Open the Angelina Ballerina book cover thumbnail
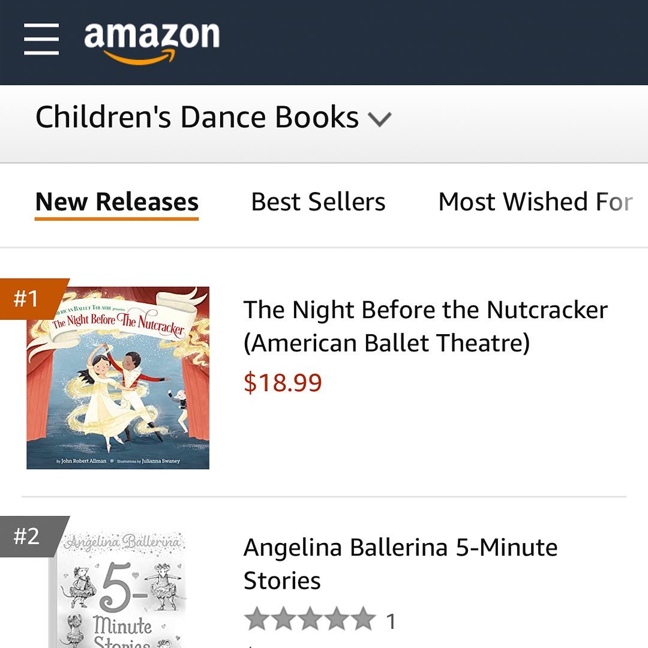This screenshot has height=648, width=648. tap(117, 591)
